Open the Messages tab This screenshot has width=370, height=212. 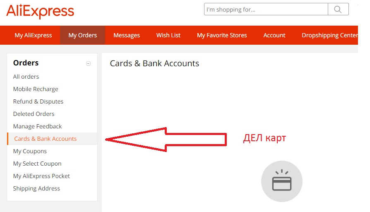127,35
